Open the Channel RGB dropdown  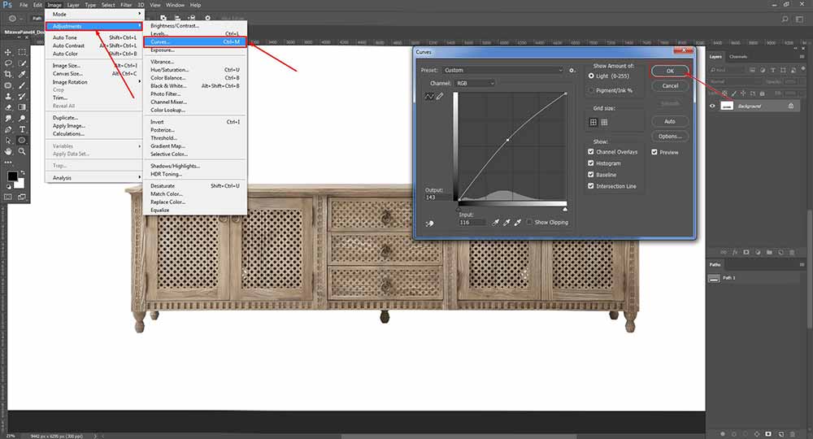(475, 83)
